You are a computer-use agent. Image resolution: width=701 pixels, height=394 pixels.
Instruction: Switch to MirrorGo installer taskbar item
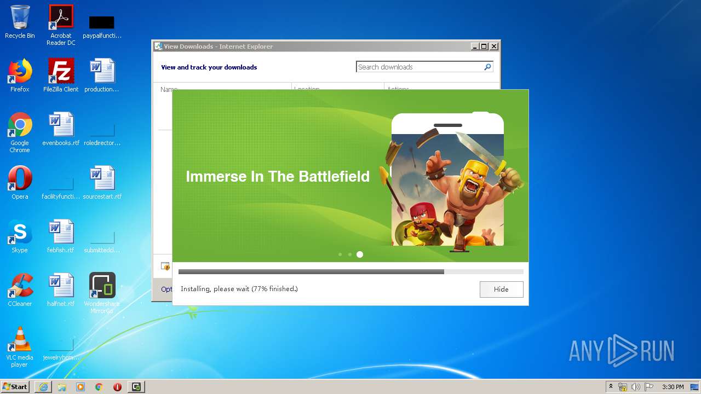[136, 387]
